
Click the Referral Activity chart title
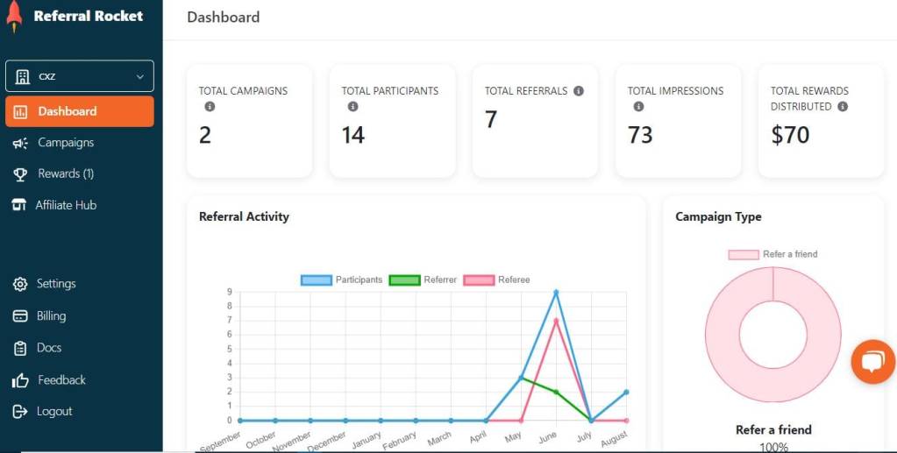click(x=245, y=216)
